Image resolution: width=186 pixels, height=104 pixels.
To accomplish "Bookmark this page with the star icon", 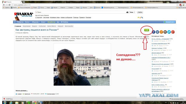I will [x=177, y=5].
